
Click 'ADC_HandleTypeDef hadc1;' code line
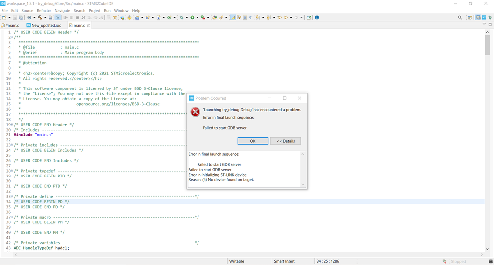pyautogui.click(x=41, y=248)
